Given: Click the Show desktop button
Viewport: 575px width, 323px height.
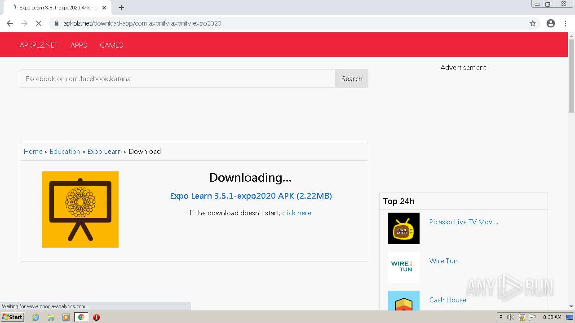Looking at the screenshot, I should pos(570,317).
